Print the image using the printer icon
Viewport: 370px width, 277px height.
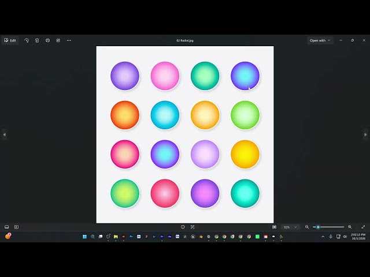pos(47,40)
